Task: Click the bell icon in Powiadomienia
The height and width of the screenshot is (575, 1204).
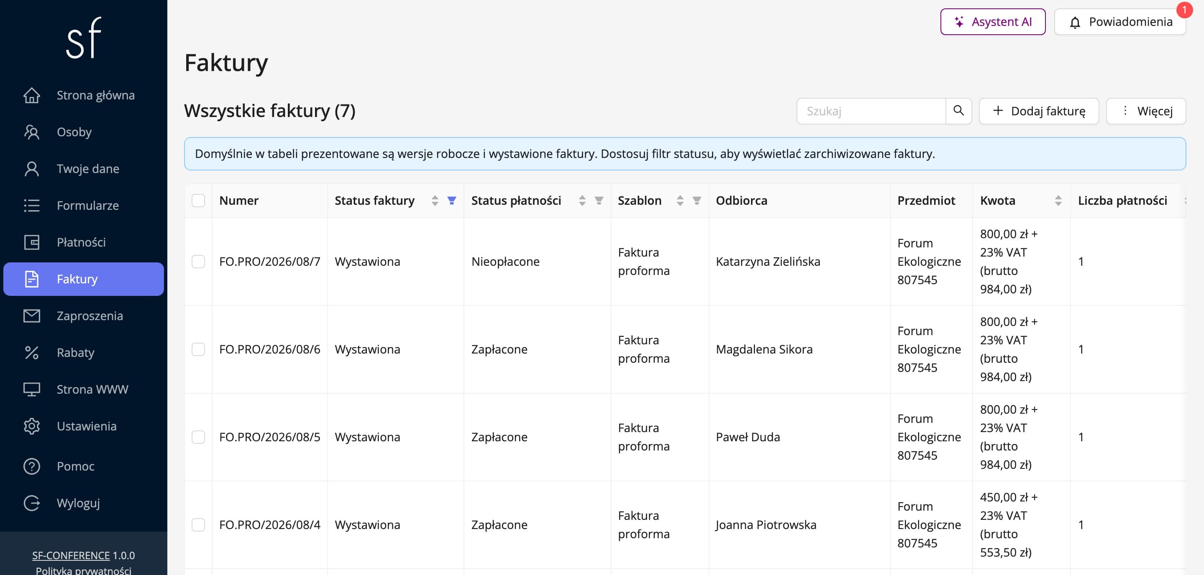Action: tap(1075, 22)
